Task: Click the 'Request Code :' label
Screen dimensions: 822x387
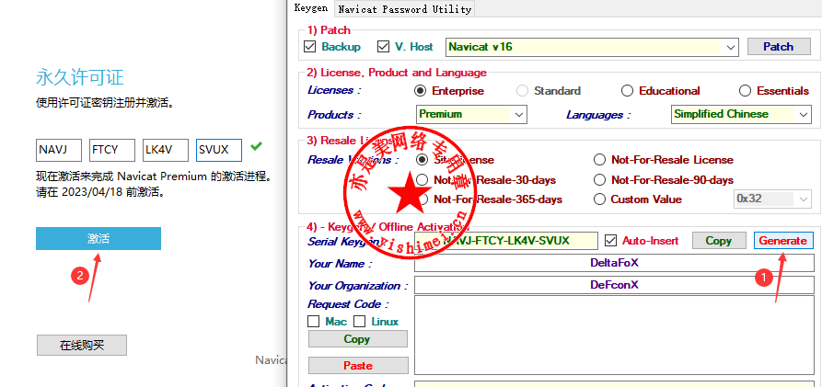Action: tap(348, 304)
